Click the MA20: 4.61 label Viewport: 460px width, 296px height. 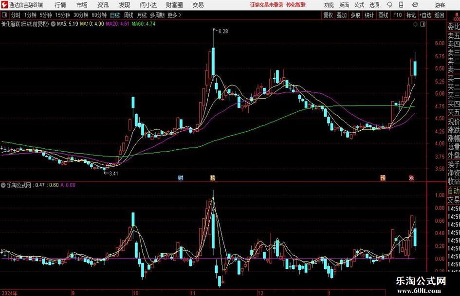pyautogui.click(x=117, y=24)
